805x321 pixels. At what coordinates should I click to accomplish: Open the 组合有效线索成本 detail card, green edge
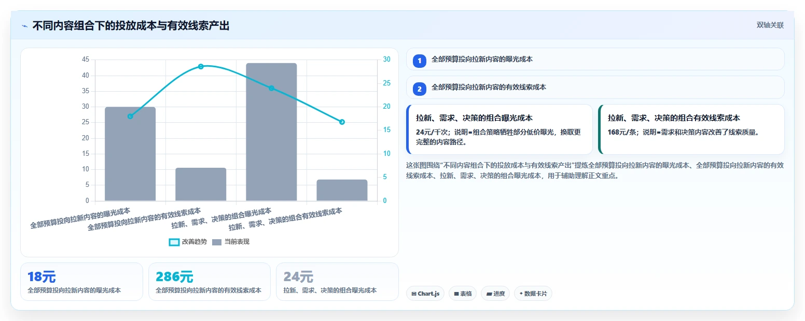click(691, 129)
